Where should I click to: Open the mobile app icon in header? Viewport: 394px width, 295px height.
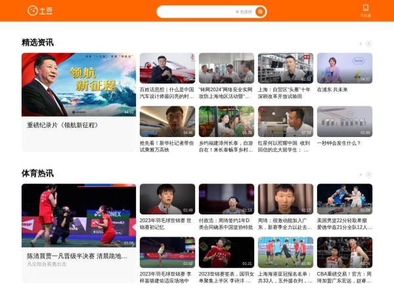pyautogui.click(x=365, y=10)
